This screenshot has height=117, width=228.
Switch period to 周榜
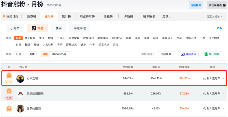[32, 54]
